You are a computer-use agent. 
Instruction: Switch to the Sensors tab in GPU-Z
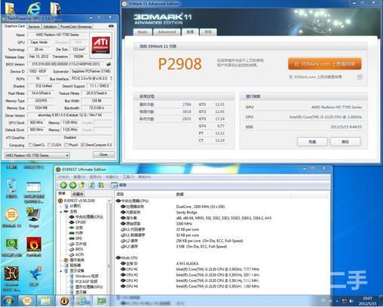point(34,26)
